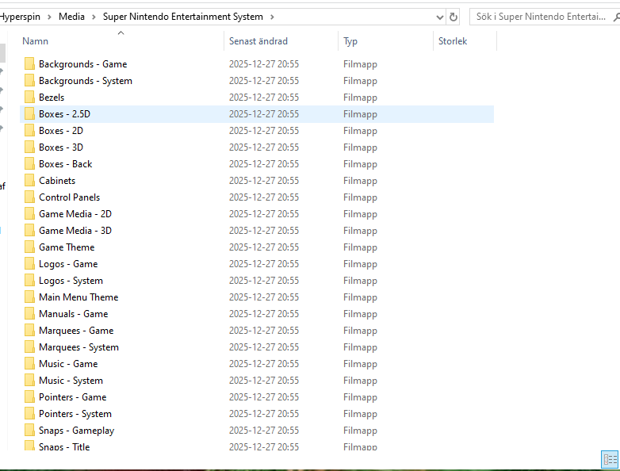The height and width of the screenshot is (471, 620).
Task: Switch to details view layout icon
Action: (x=610, y=459)
